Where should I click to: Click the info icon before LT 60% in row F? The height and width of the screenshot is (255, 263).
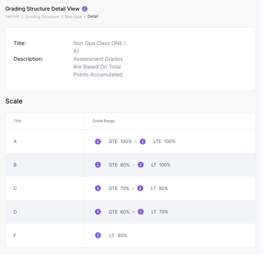98,235
